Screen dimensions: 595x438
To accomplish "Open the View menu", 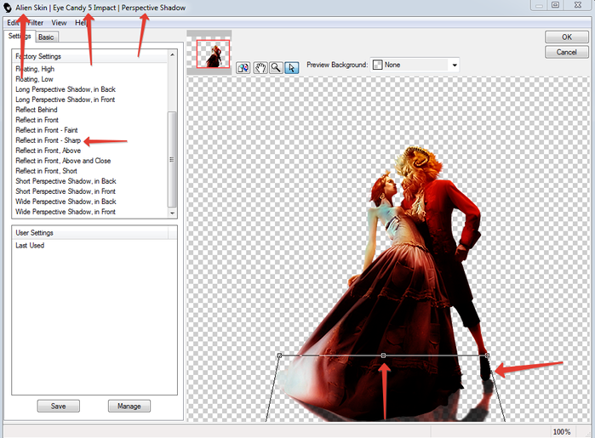I will [59, 23].
